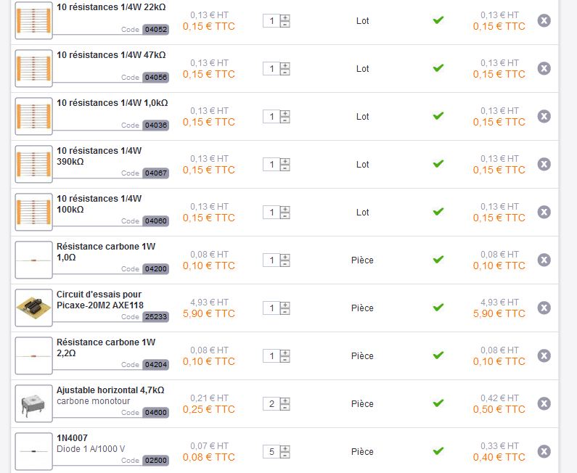Viewport: 577px width, 473px height.
Task: Remove the 1N4007 diode from cart
Action: [x=544, y=451]
